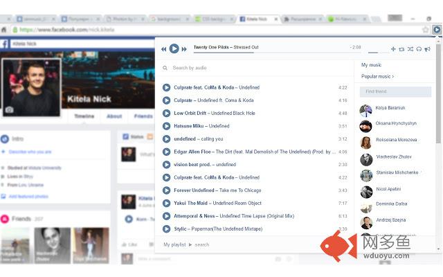Play the Edgar Allen Floe track
This screenshot has height=277, width=443.
[166, 152]
